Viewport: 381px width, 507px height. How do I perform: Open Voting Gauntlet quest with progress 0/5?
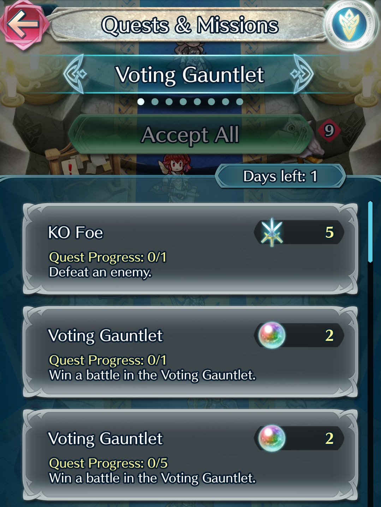[x=190, y=455]
